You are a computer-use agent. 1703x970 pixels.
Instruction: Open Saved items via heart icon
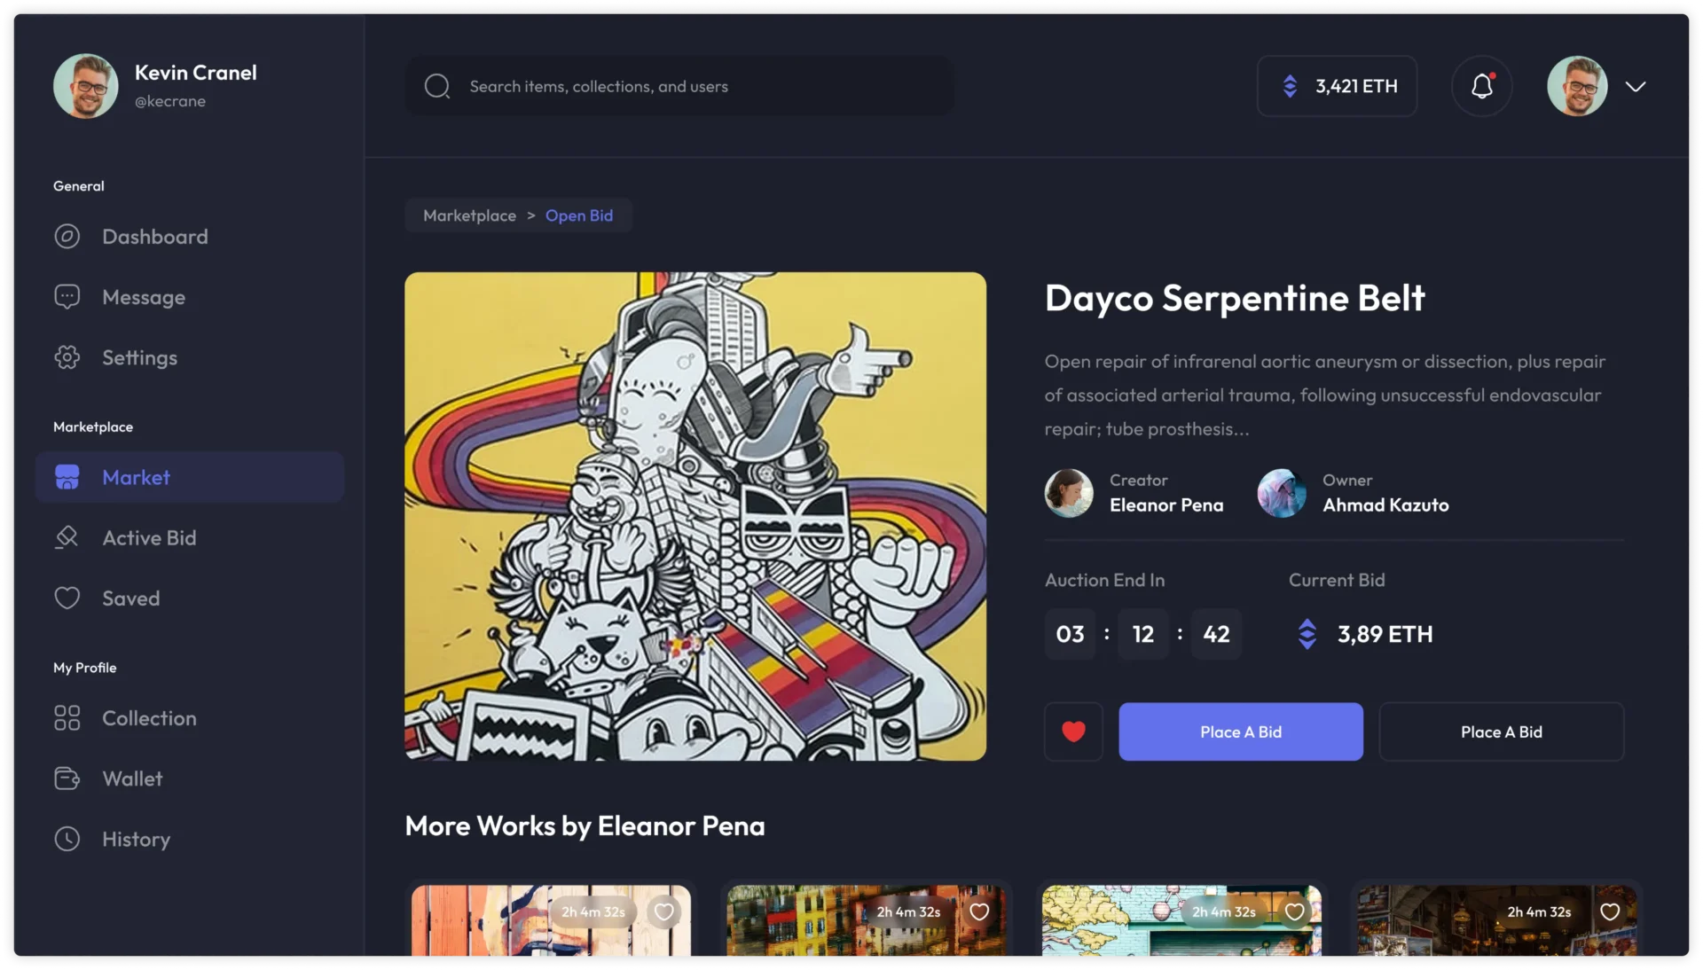tap(68, 598)
